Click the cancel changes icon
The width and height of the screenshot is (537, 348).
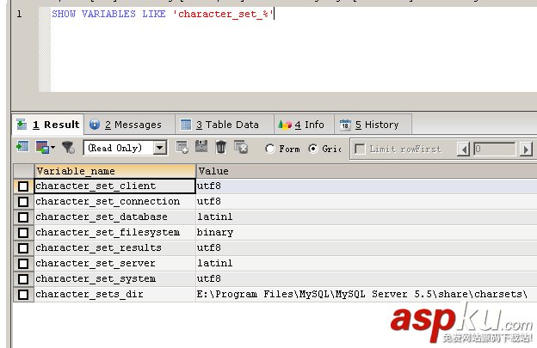241,147
